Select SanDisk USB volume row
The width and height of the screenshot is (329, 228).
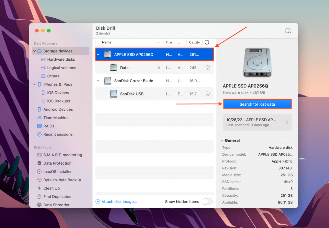point(154,94)
